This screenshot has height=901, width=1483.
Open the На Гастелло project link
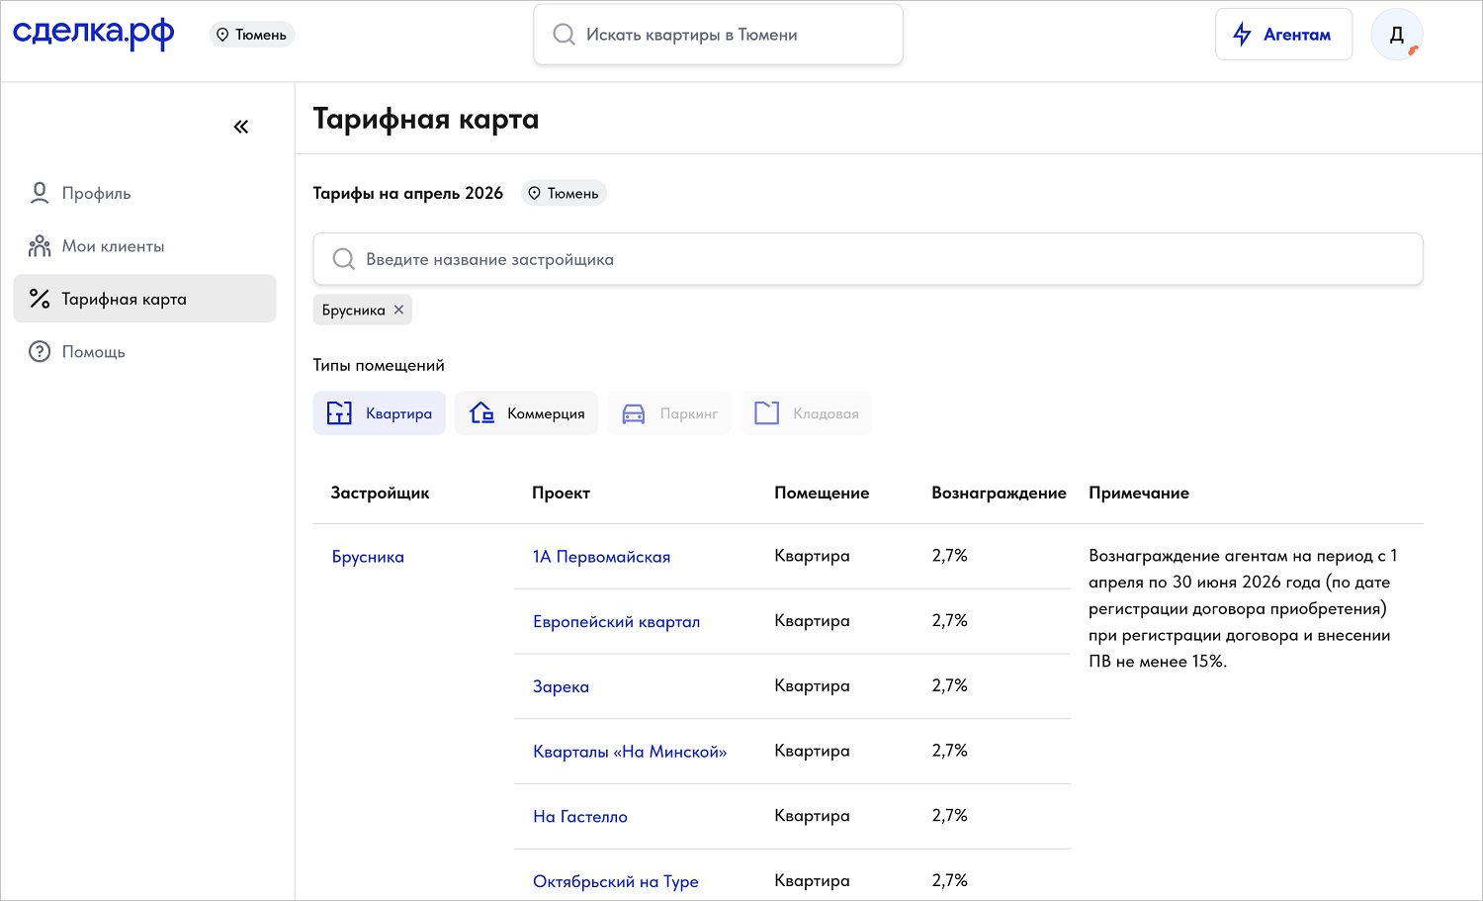[x=580, y=817]
